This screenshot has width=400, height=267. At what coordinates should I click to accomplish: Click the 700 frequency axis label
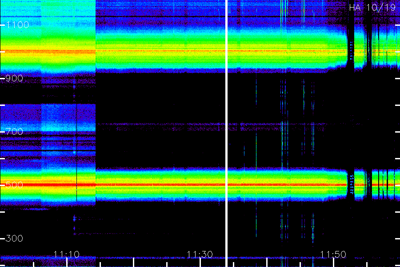(x=14, y=132)
